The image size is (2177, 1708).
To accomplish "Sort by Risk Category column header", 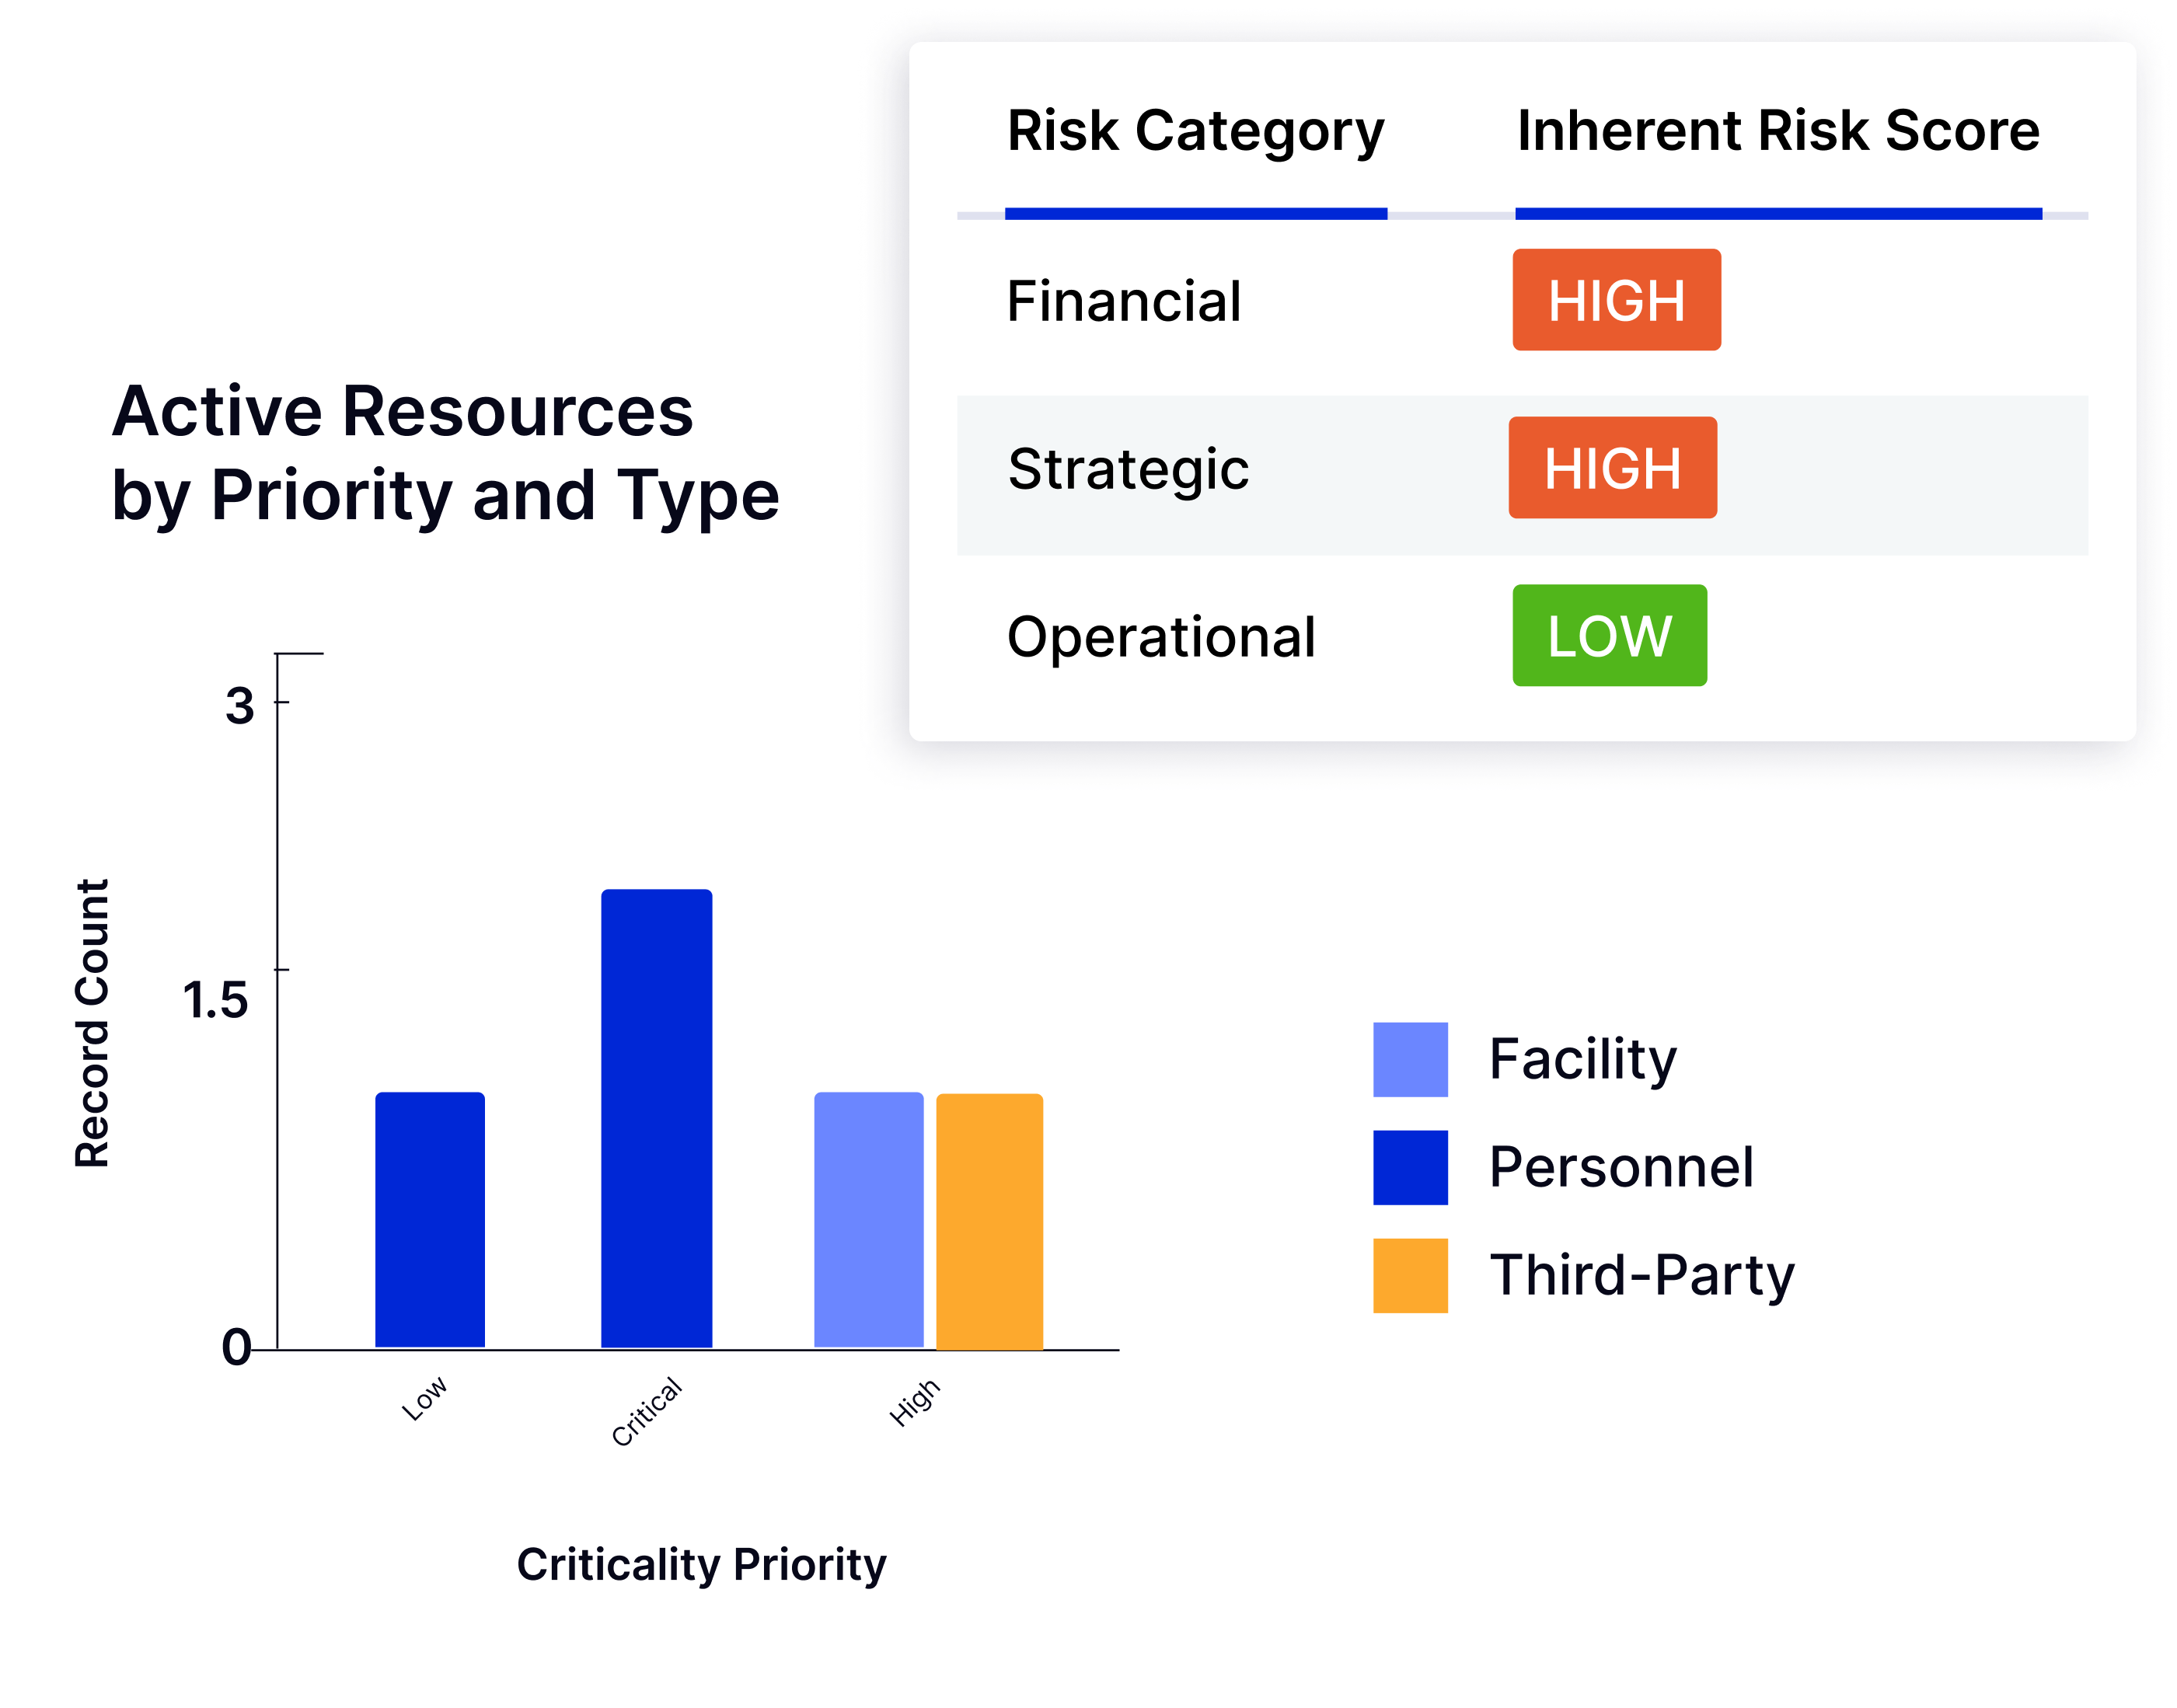I will click(1195, 131).
